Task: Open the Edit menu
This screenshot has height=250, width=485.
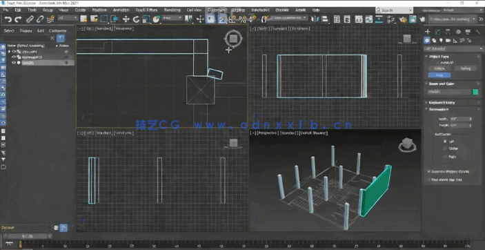Action: (x=18, y=10)
